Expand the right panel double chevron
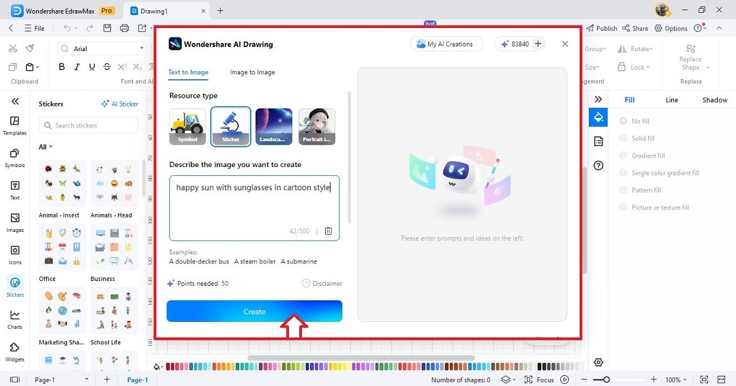This screenshot has height=386, width=736. tap(598, 99)
